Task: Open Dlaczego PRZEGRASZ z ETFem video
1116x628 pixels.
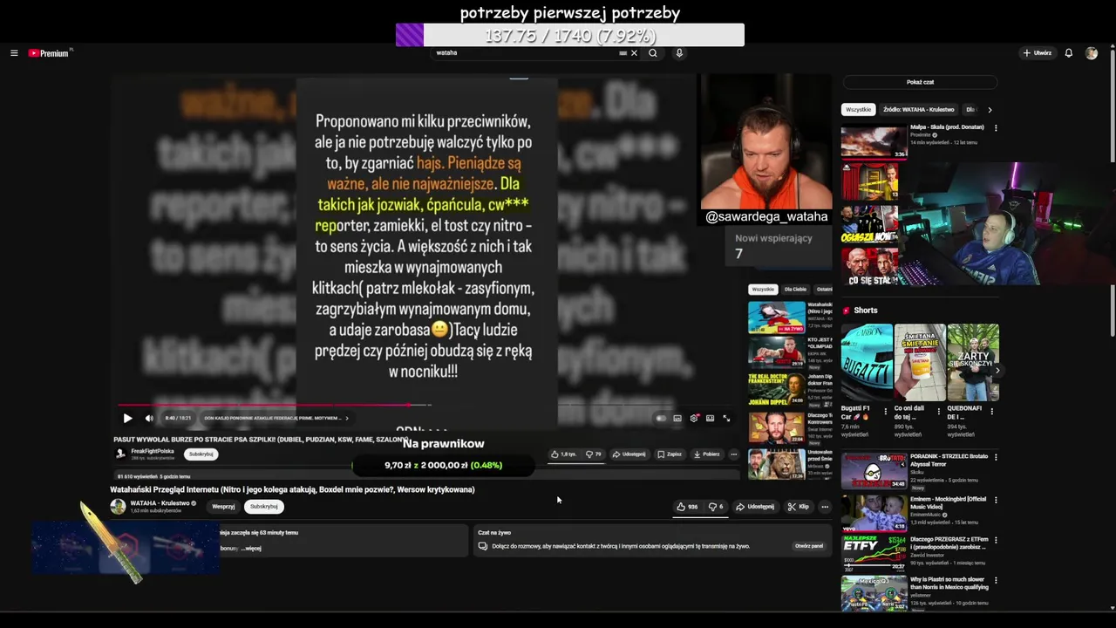Action: click(x=874, y=553)
